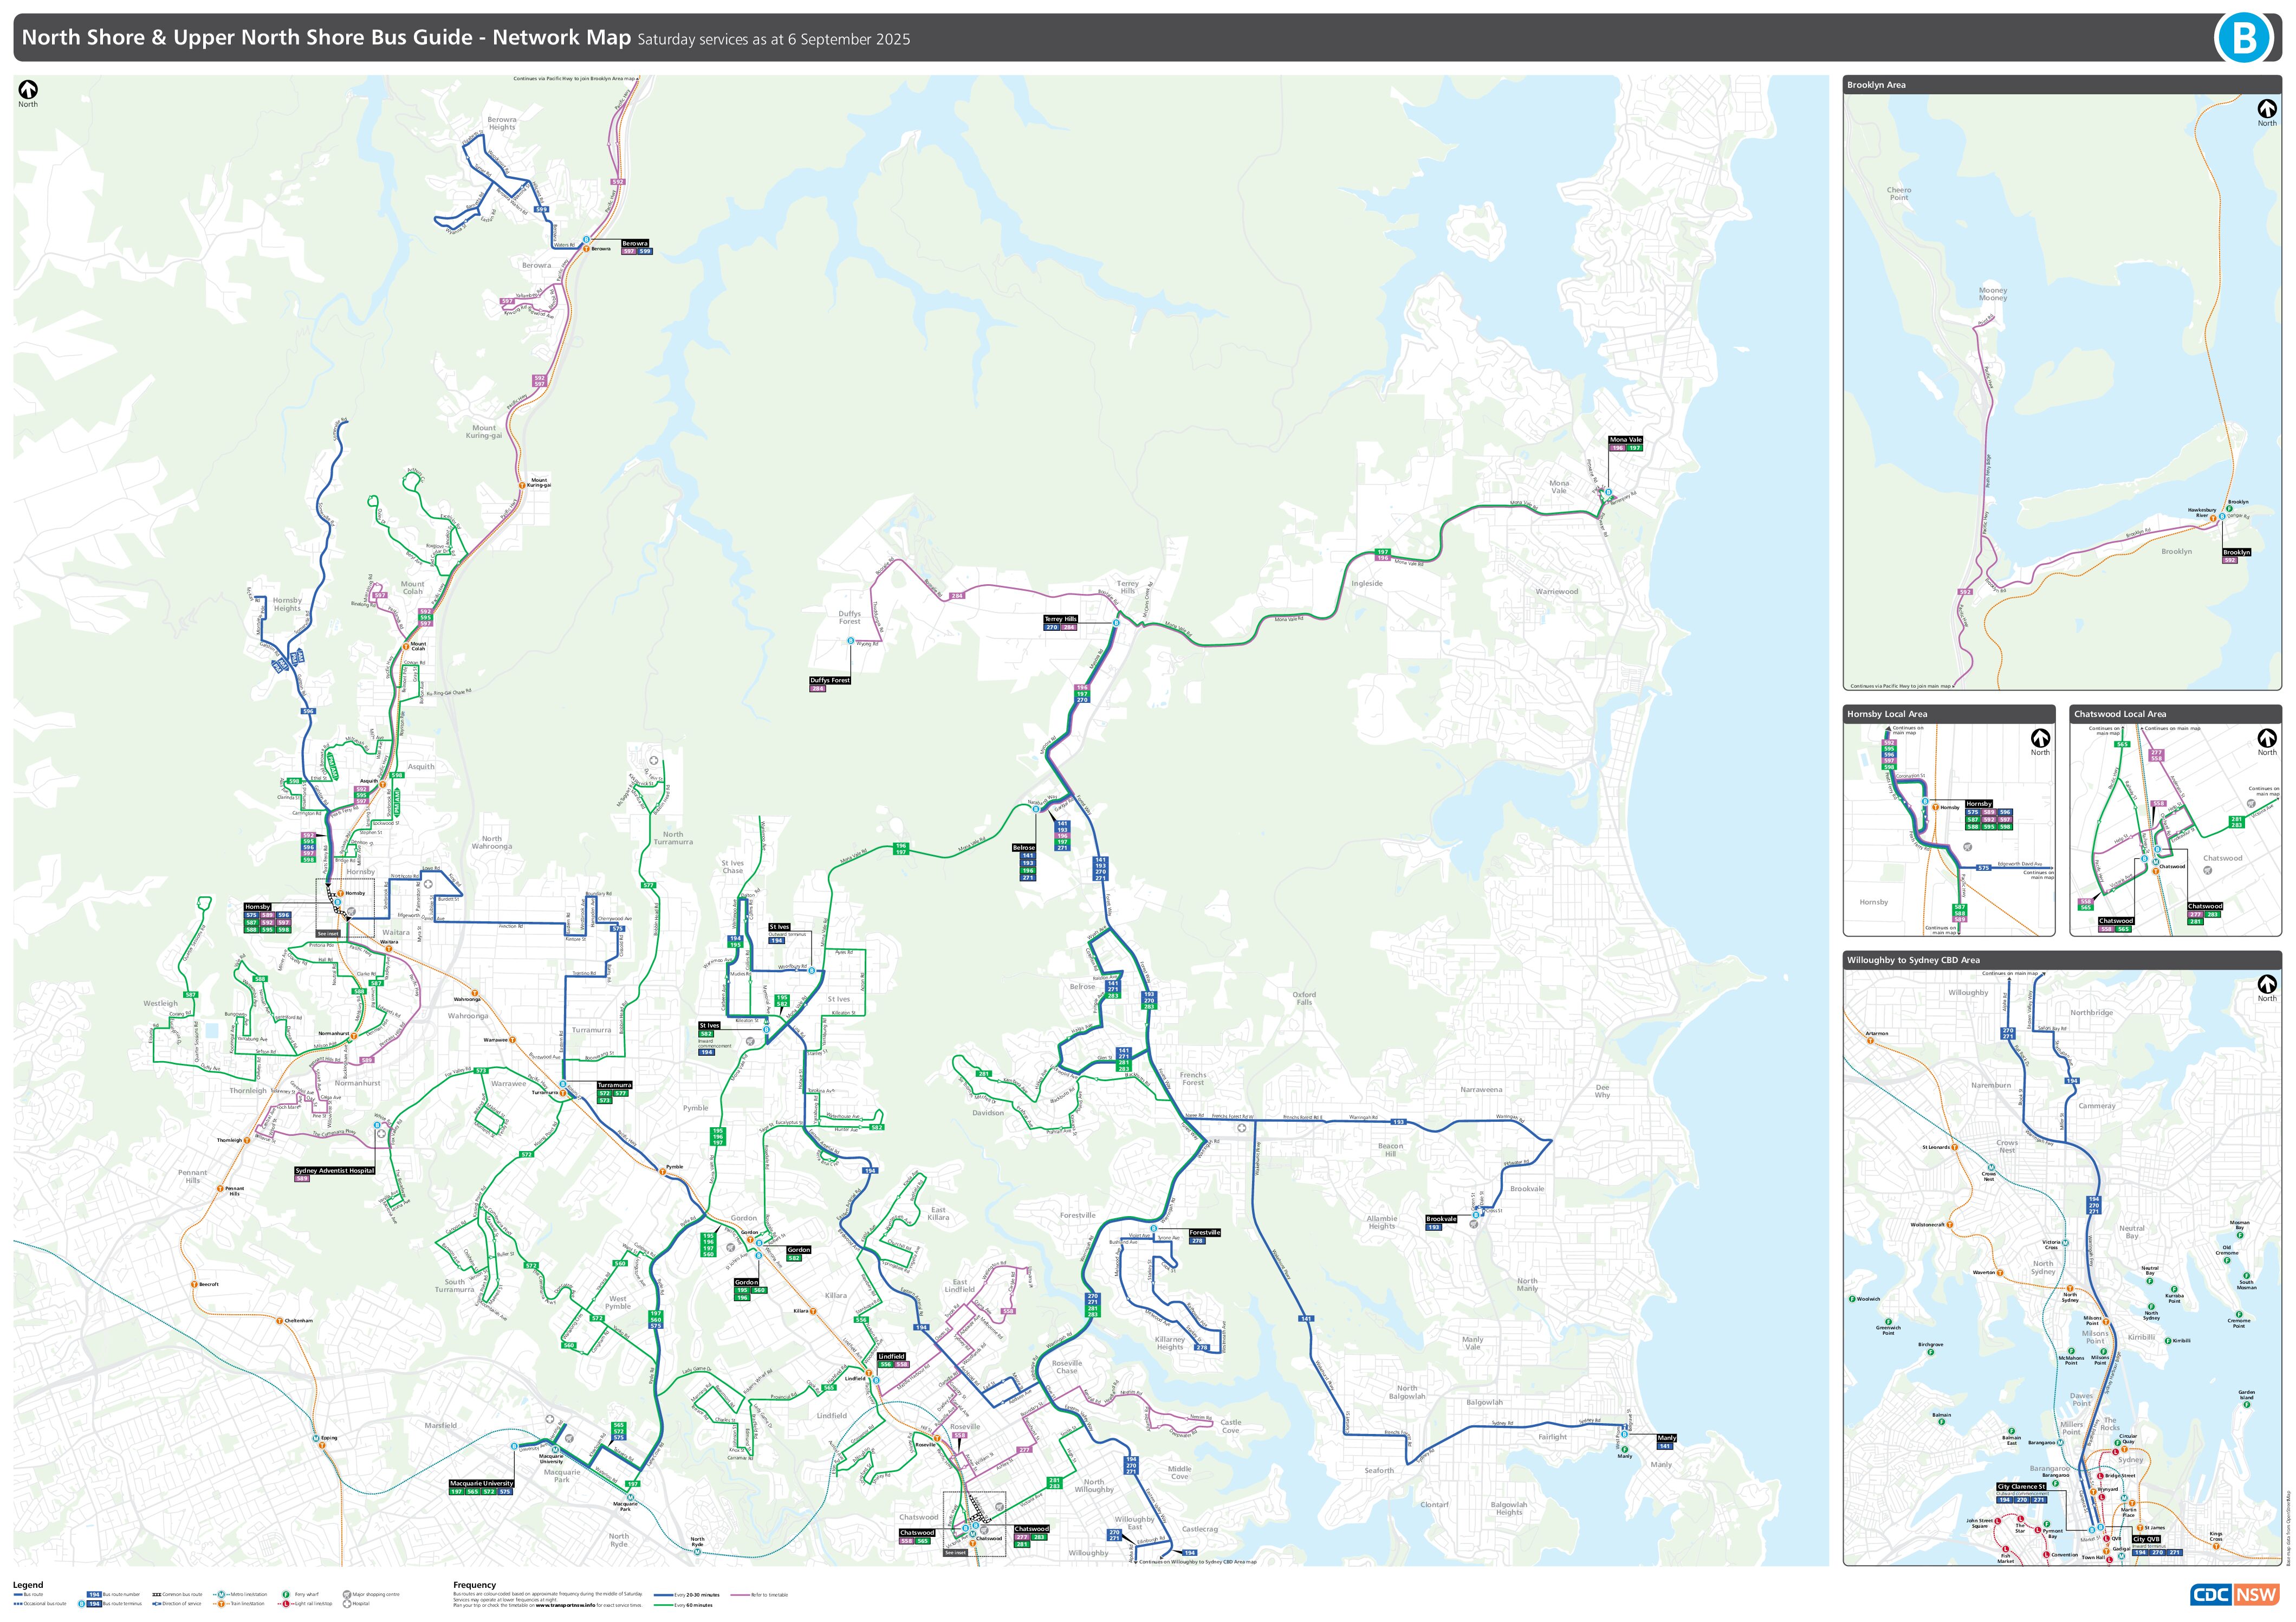Open the 'See inset' label at Chatswood
The image size is (2296, 1622).
[x=956, y=1553]
